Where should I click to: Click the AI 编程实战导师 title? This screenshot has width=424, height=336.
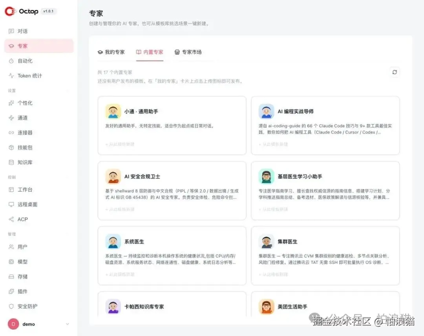pos(296,111)
